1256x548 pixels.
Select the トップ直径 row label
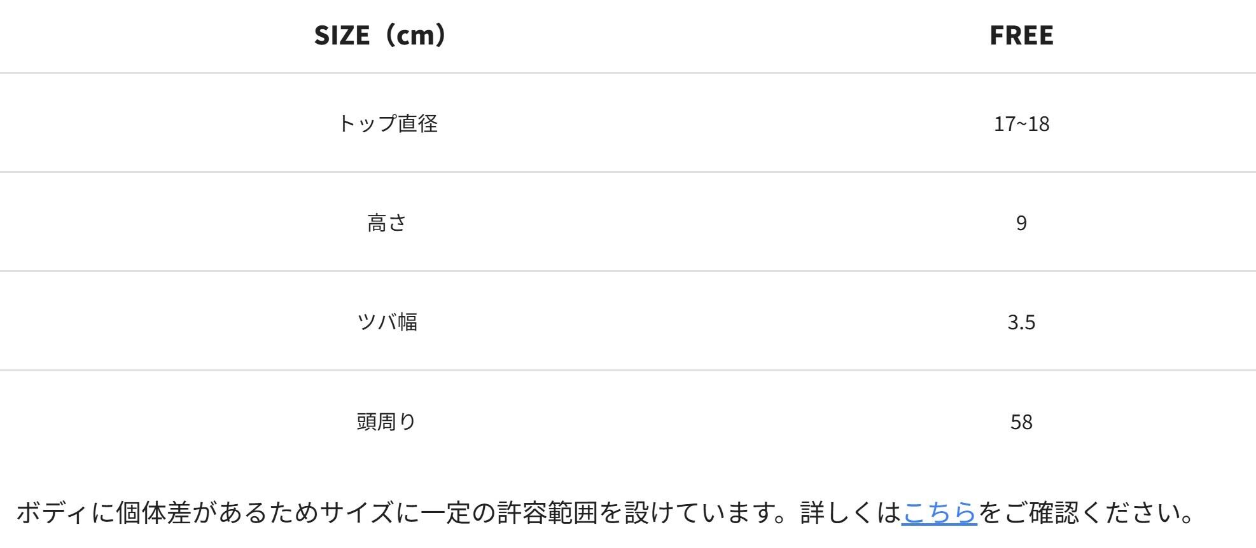[x=387, y=123]
